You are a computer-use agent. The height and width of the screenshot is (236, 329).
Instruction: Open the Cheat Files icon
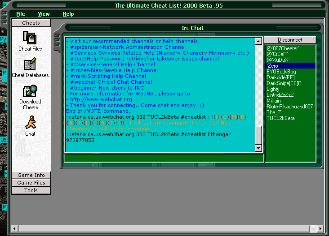(x=30, y=38)
